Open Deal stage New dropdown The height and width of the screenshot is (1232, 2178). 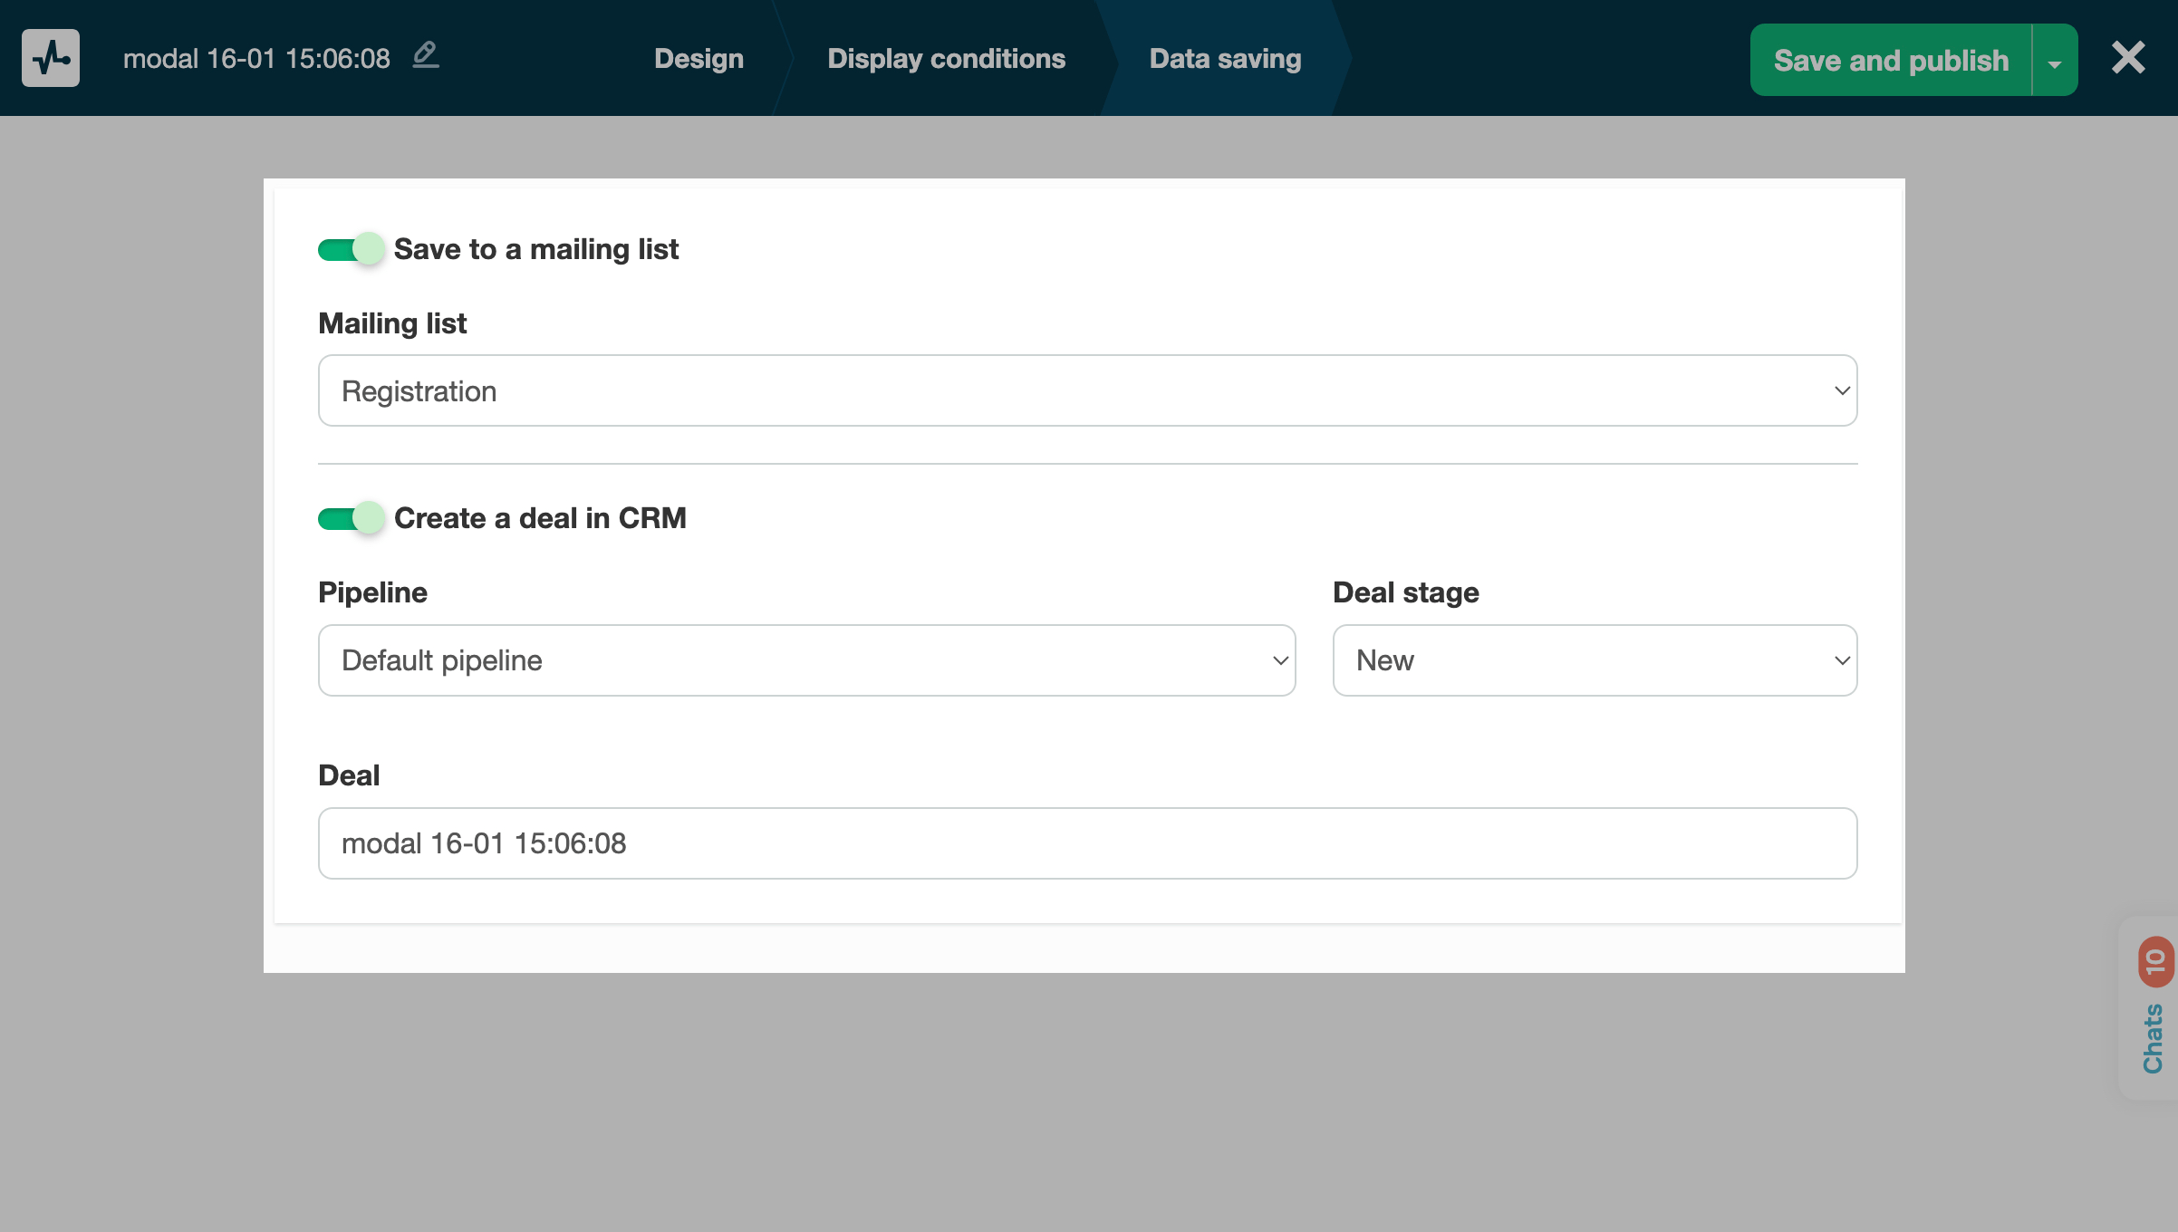tap(1595, 660)
